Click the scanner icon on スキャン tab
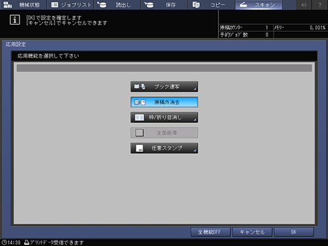 pos(243,4)
